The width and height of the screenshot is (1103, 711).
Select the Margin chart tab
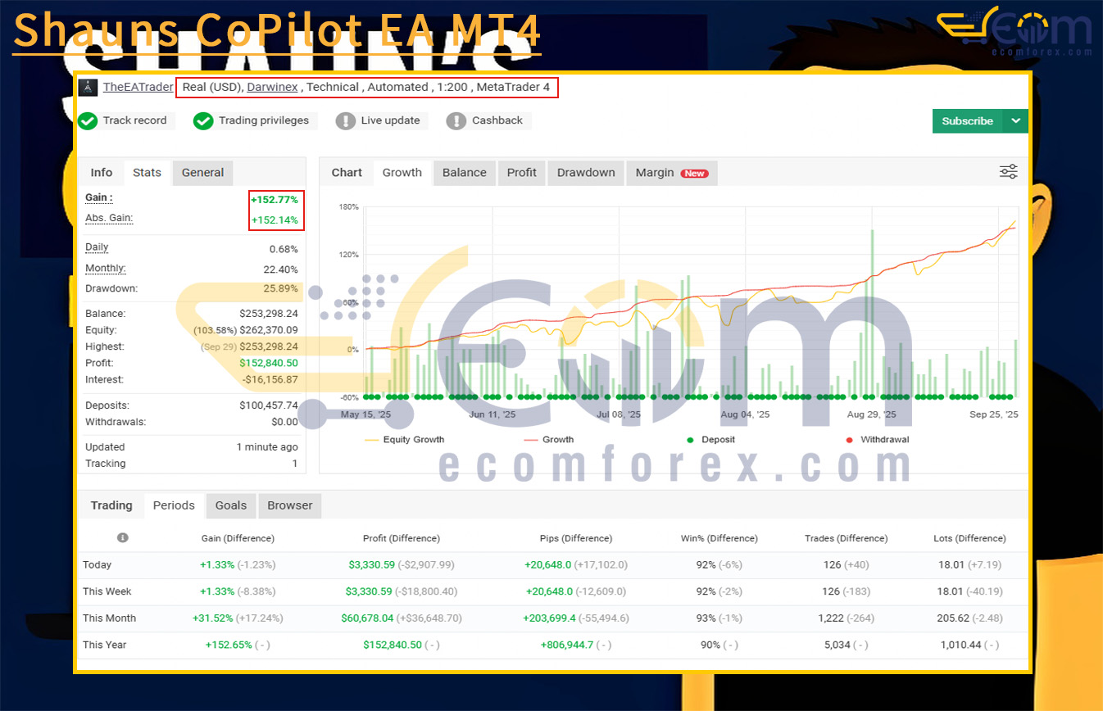672,173
